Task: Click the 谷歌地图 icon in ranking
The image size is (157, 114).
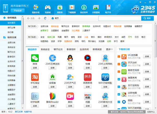Action: tap(124, 94)
